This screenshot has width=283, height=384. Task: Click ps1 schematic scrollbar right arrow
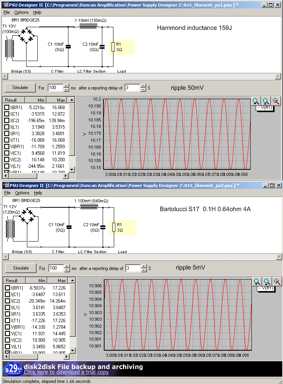(x=278, y=76)
